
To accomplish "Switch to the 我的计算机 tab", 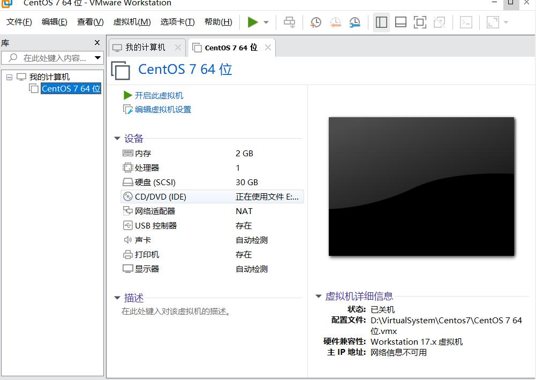I will pos(145,47).
